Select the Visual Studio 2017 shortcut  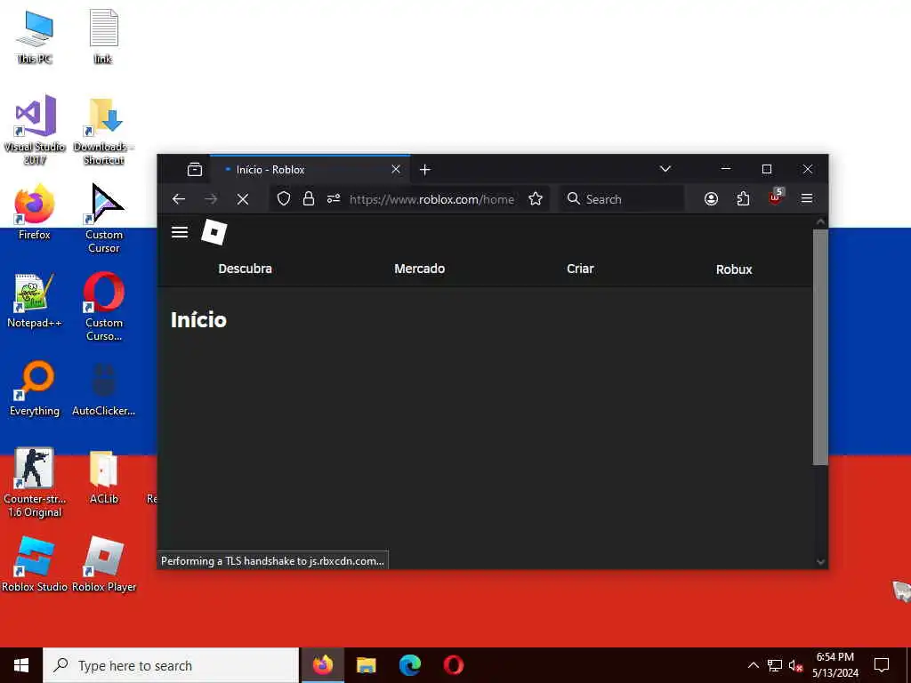click(35, 130)
